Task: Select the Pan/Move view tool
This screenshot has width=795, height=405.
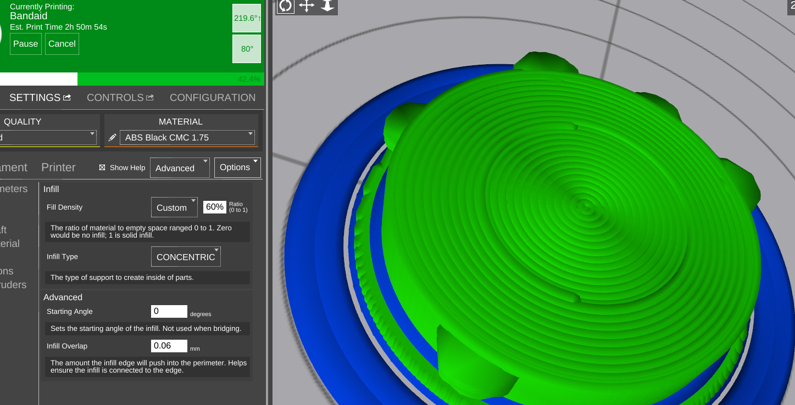Action: (306, 6)
